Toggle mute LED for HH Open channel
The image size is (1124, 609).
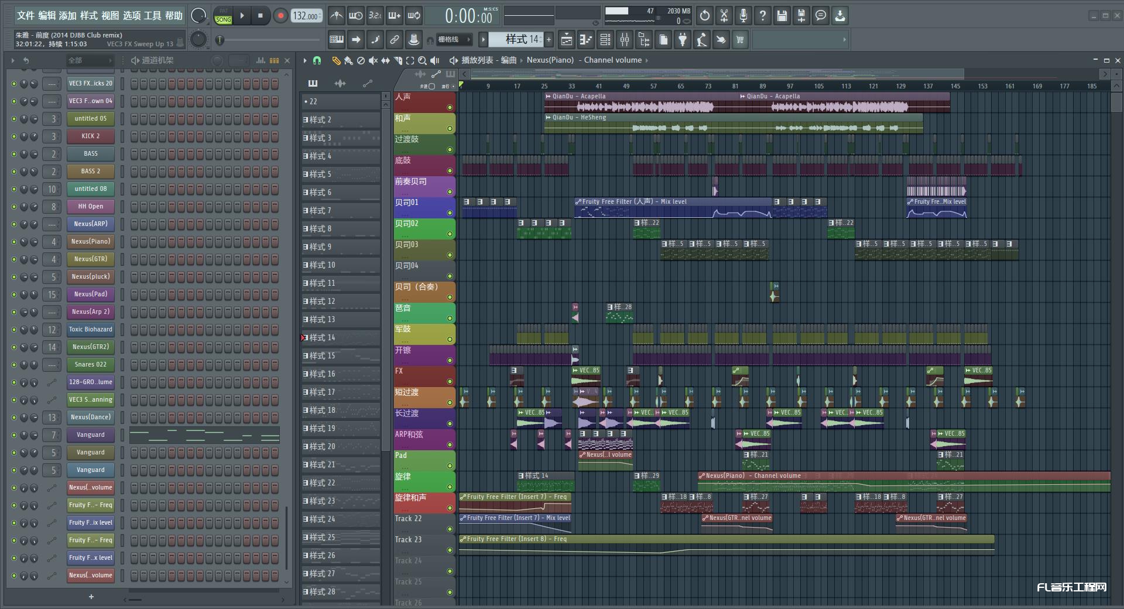click(x=14, y=207)
